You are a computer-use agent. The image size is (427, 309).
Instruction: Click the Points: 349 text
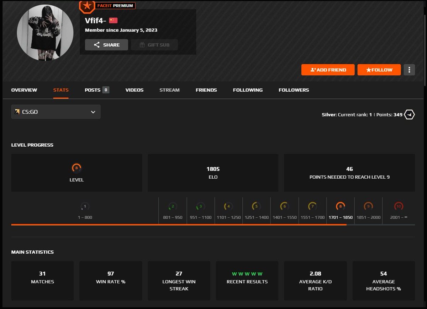coord(390,115)
